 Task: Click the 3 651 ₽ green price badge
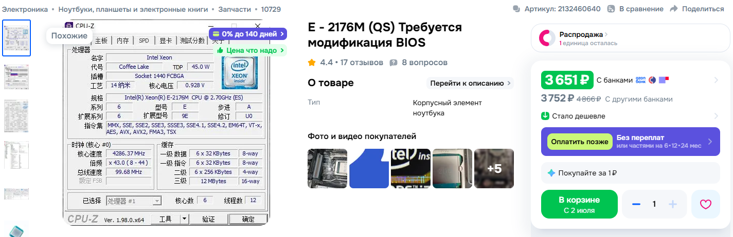(x=567, y=80)
